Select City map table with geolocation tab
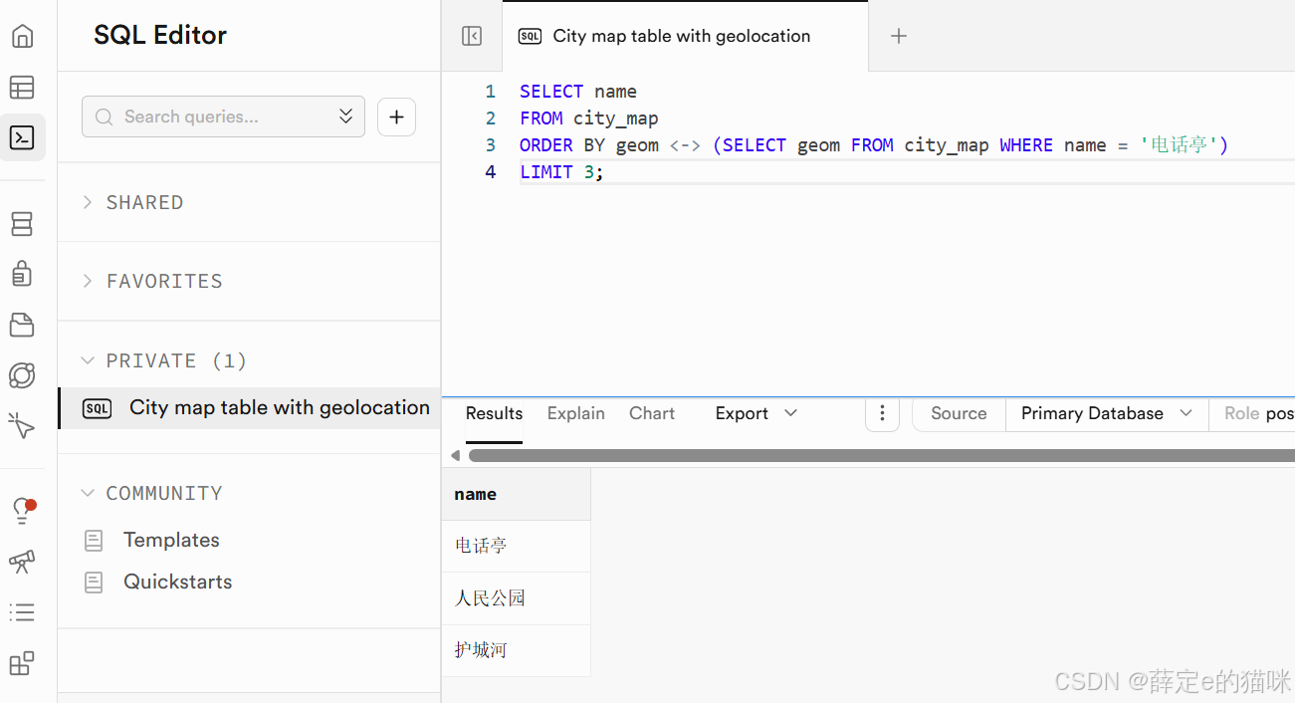Screen dimensions: 1295x703 [685, 36]
